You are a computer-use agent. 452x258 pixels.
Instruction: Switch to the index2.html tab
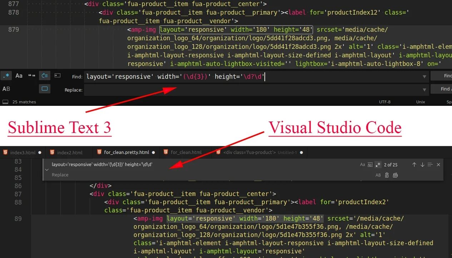tap(70, 152)
